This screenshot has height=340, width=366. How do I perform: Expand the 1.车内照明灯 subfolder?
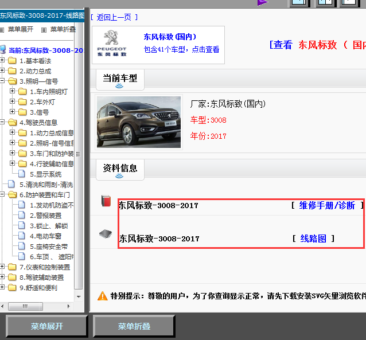point(13,91)
